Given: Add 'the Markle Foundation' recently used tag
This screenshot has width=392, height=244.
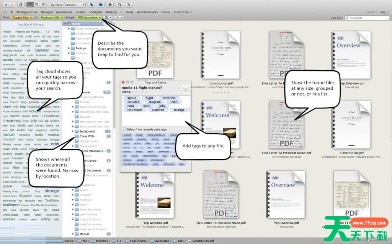Looking at the screenshot, I should tap(135, 164).
